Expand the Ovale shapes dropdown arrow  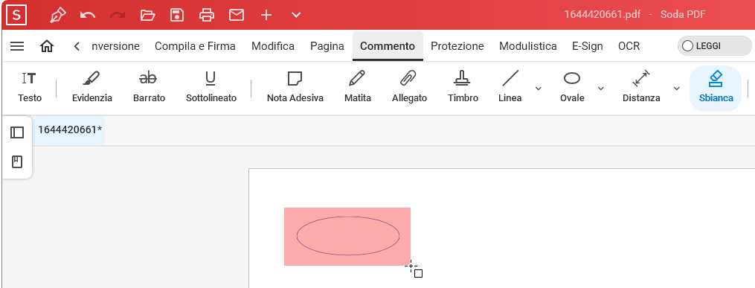point(600,88)
